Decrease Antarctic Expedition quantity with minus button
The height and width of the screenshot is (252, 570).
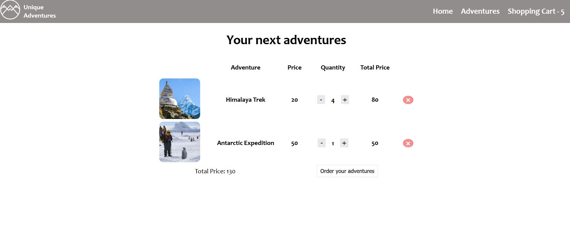[322, 143]
